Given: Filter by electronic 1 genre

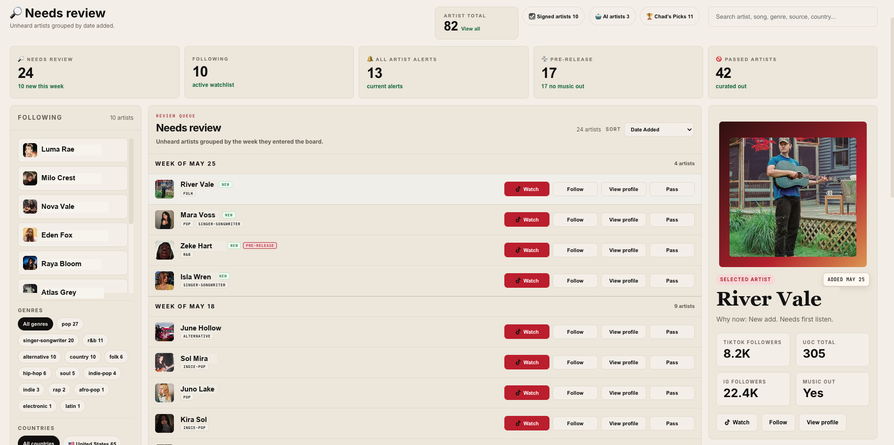Looking at the screenshot, I should point(37,406).
